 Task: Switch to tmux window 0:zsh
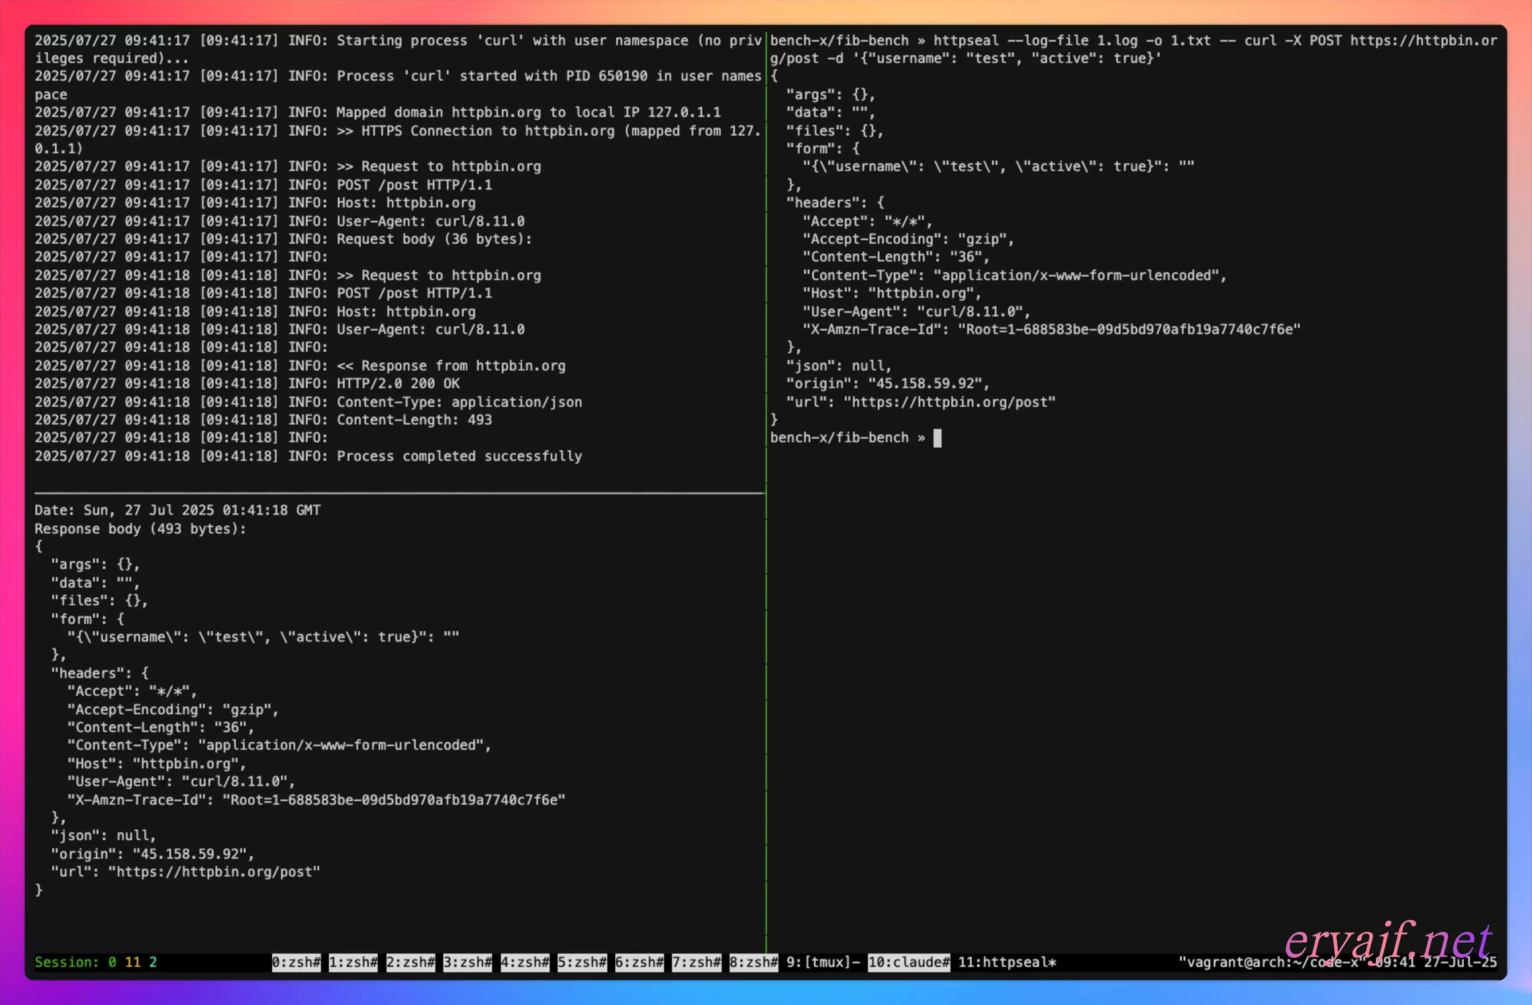pyautogui.click(x=296, y=962)
